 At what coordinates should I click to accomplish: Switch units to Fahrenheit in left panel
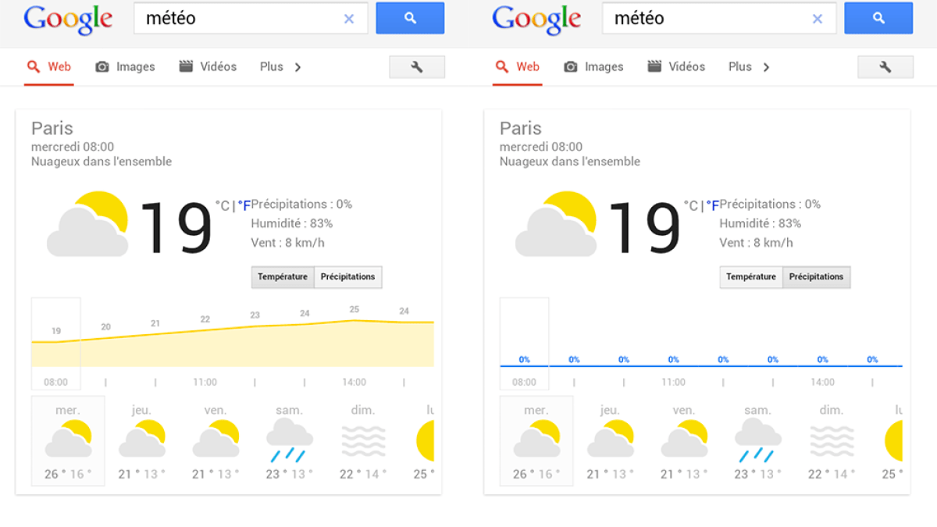[x=244, y=206]
